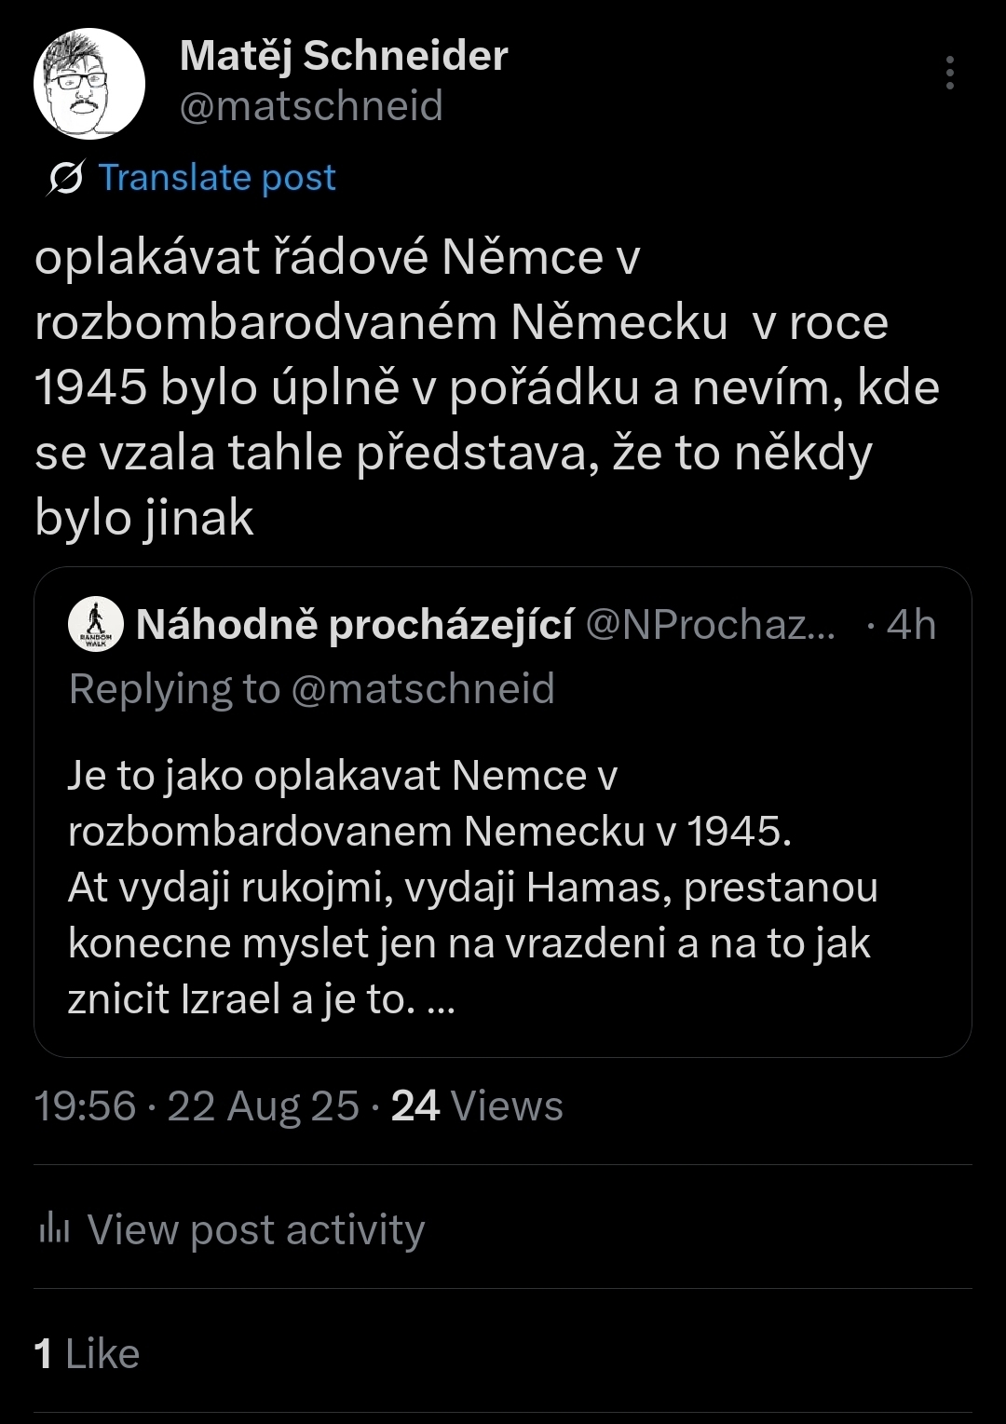Open the year 1945 line in quoted post
The width and height of the screenshot is (1006, 1424).
pyautogui.click(x=429, y=832)
